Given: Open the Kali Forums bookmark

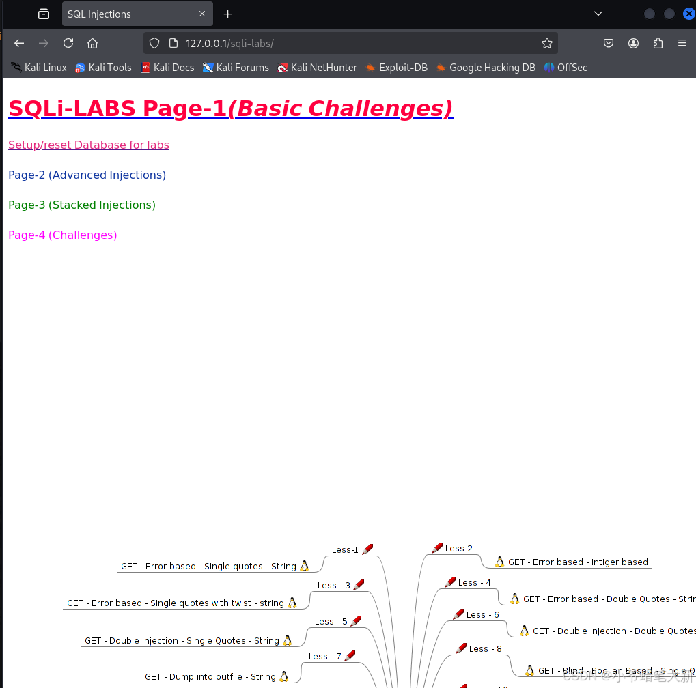Looking at the screenshot, I should pyautogui.click(x=236, y=67).
